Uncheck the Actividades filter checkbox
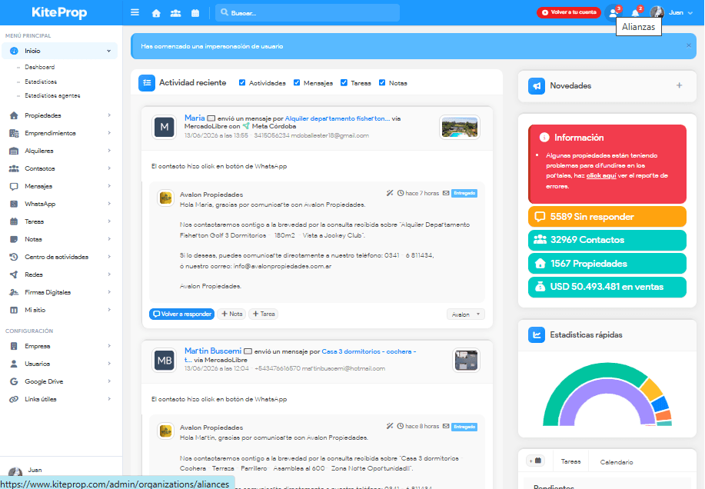The image size is (705, 489). tap(242, 83)
